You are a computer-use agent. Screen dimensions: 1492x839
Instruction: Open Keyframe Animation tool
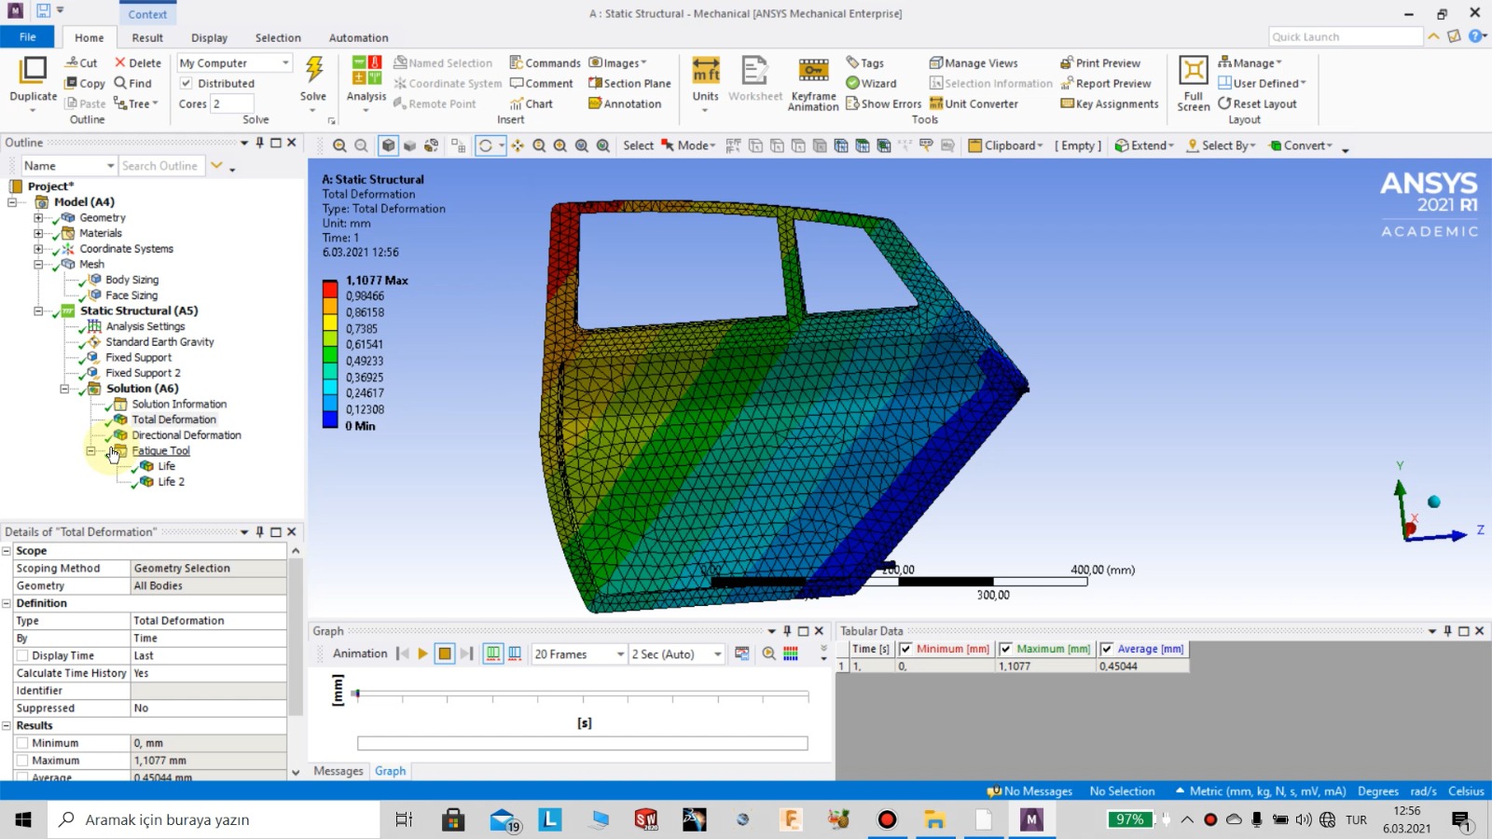[x=813, y=84]
